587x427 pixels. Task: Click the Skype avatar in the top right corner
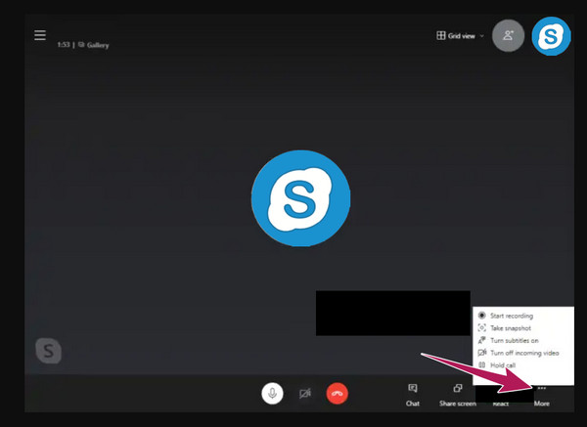[x=551, y=36]
